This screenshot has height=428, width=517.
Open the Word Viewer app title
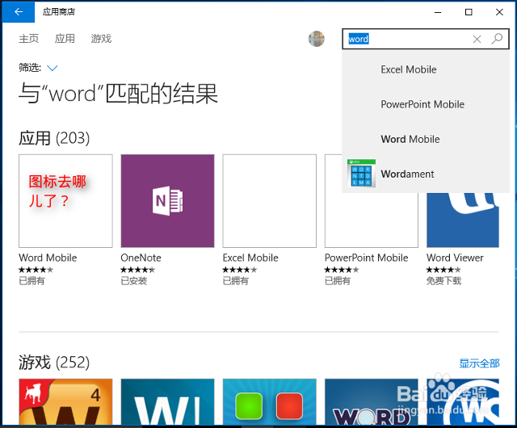455,258
